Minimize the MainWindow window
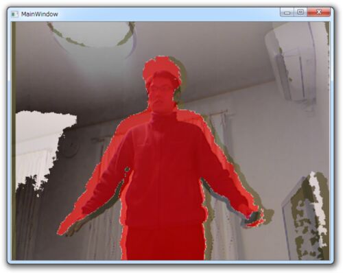343x273 pixels. tap(287, 12)
